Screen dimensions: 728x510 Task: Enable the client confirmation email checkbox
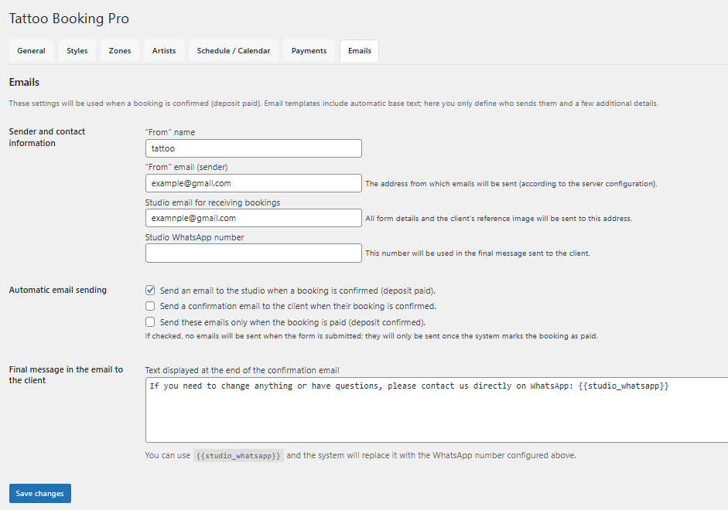tap(151, 306)
